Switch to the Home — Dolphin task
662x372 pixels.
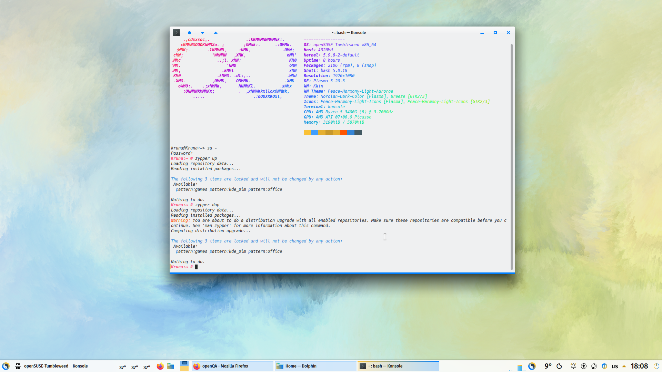click(x=315, y=366)
